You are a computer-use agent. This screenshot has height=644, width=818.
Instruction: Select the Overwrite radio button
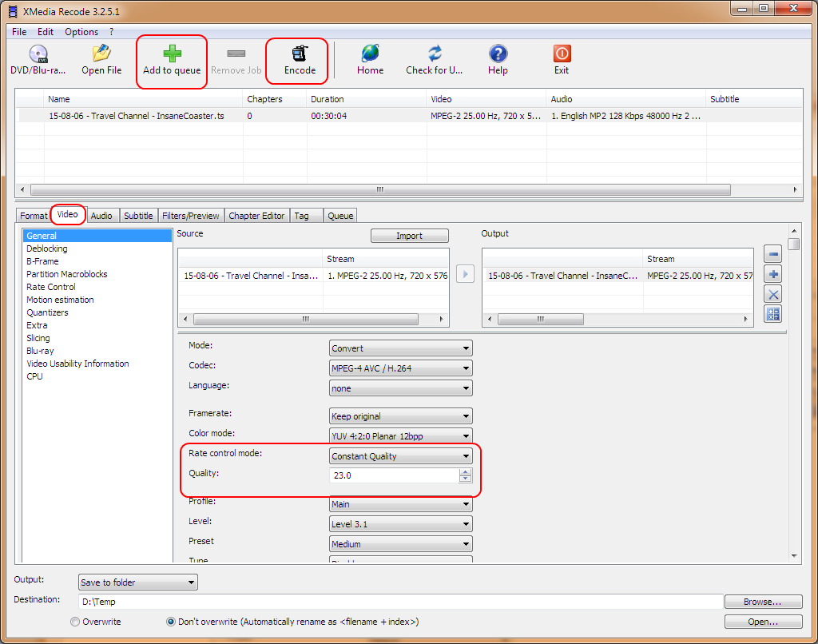(x=75, y=622)
